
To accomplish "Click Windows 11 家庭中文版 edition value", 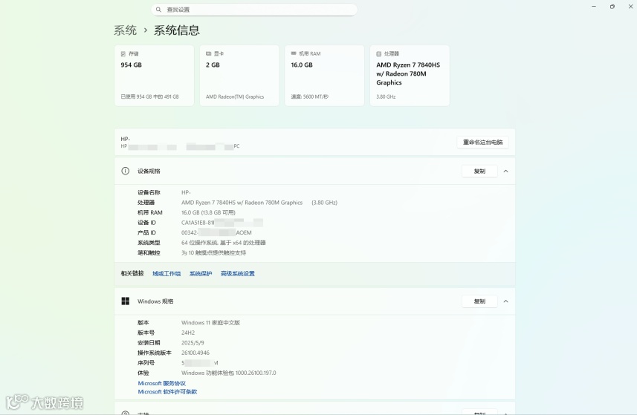I will point(210,322).
